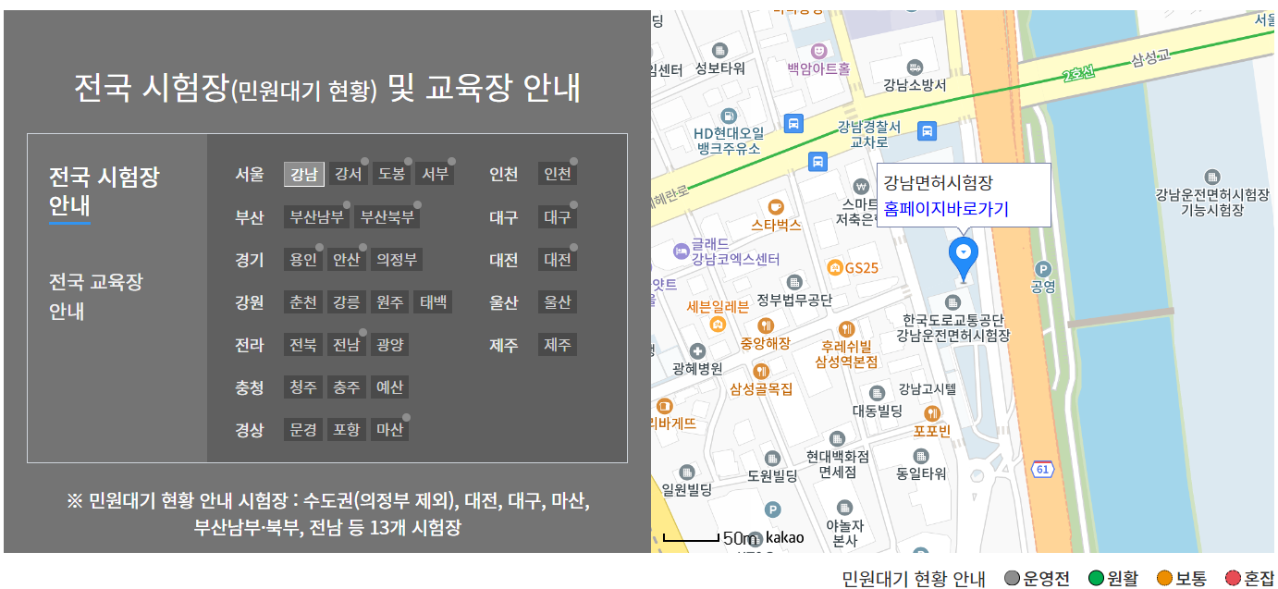This screenshot has height=589, width=1278.
Task: Select 울산 test center button
Action: tap(558, 302)
